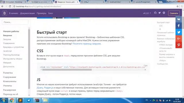Switch to localhost/inter tab

(118, 2)
